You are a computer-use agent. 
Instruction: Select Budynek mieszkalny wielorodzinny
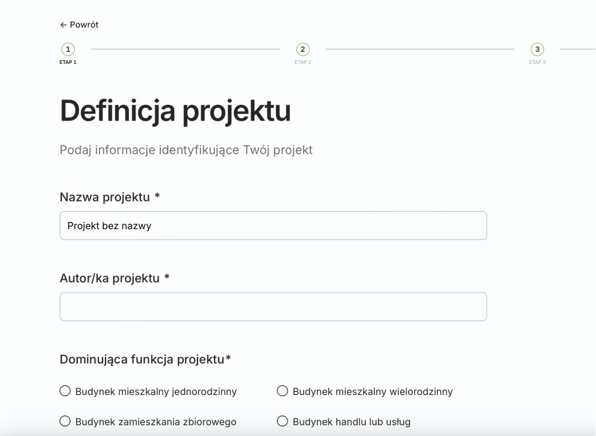click(x=282, y=391)
